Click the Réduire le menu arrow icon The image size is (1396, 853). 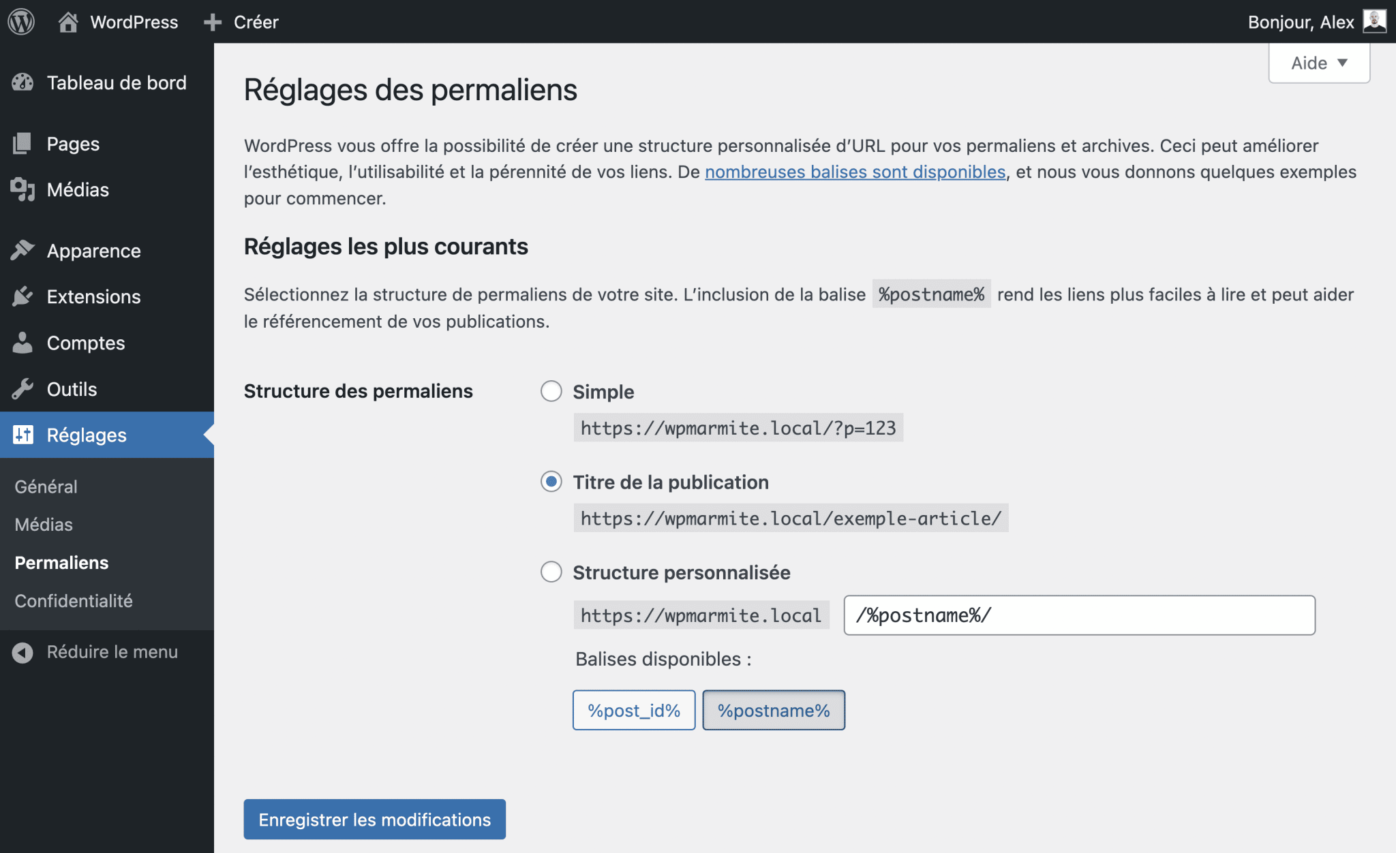(x=22, y=652)
